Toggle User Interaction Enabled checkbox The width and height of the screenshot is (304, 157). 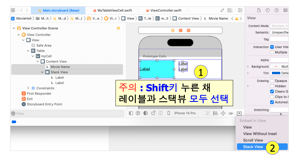click(272, 47)
